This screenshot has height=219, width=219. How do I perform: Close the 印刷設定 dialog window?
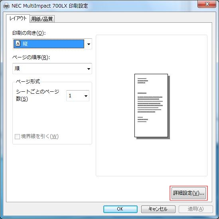207,4
